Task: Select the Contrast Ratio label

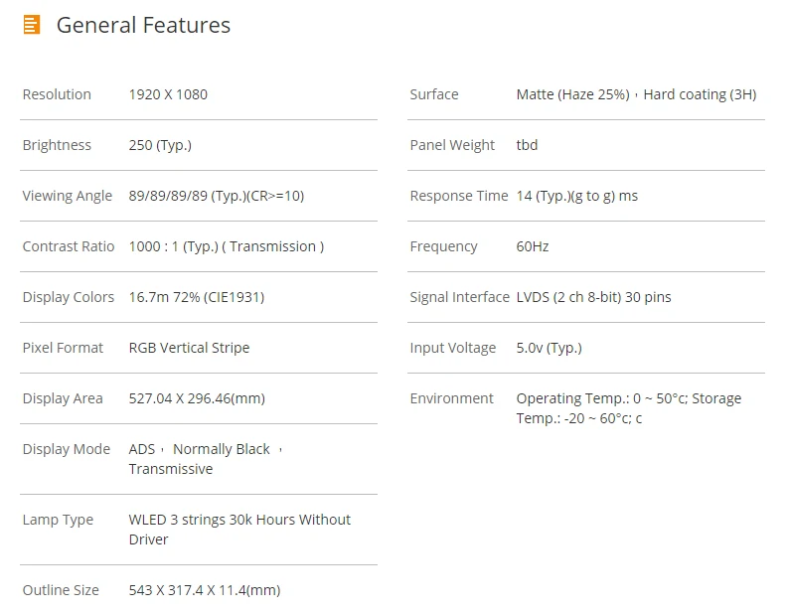Action: (69, 246)
